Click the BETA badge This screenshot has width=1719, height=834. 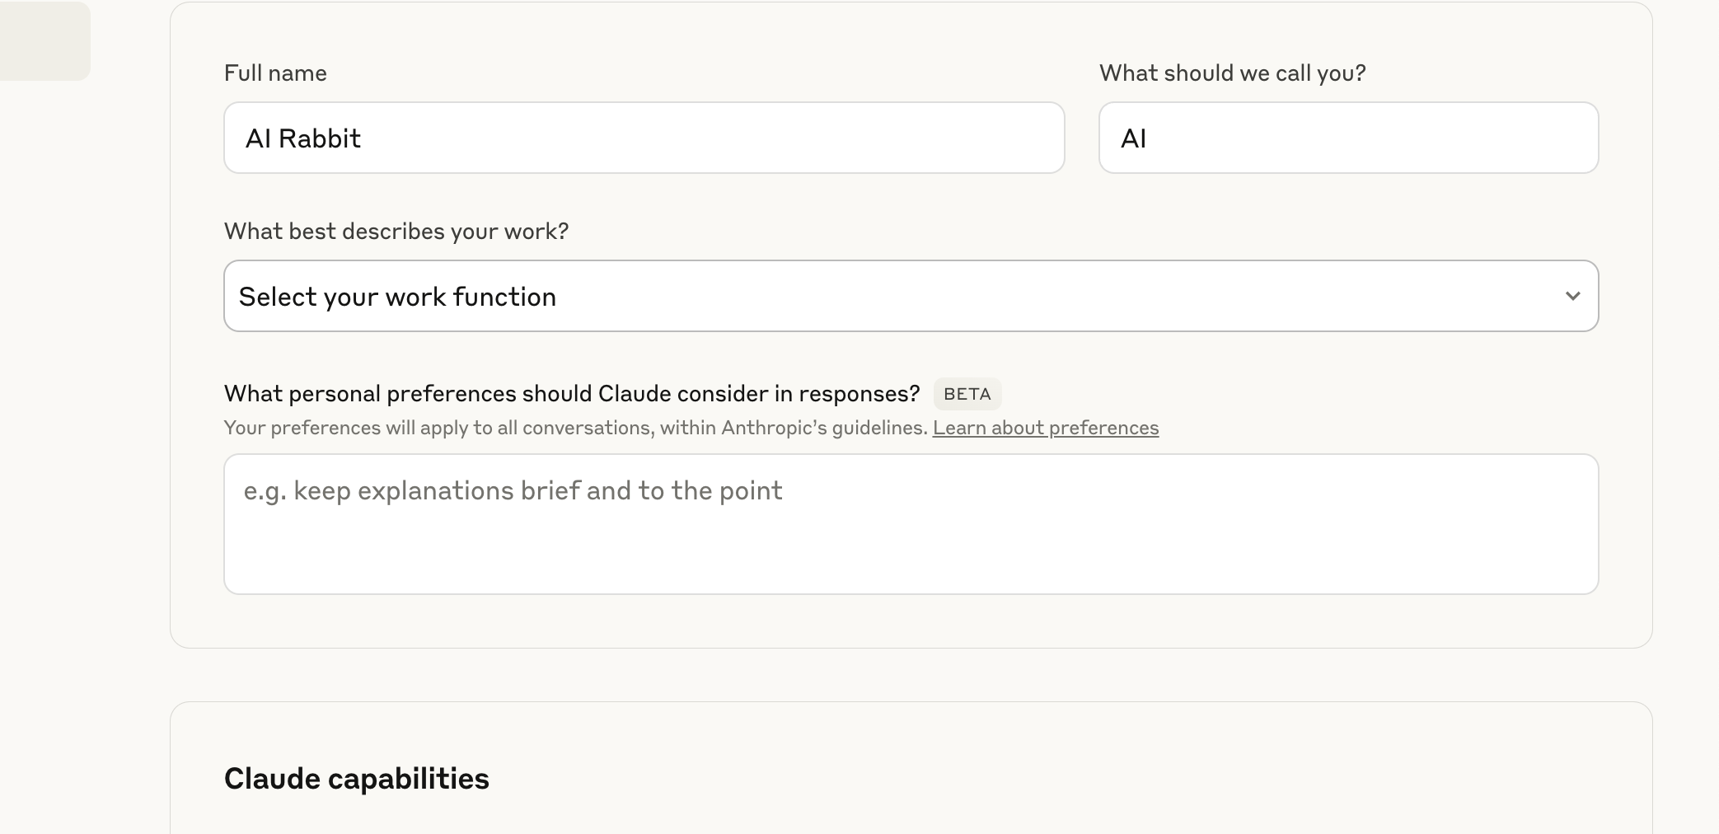coord(967,394)
